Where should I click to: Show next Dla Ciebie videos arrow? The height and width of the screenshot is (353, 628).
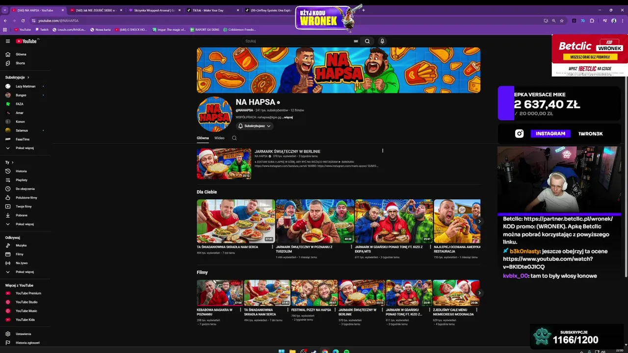[x=479, y=221]
